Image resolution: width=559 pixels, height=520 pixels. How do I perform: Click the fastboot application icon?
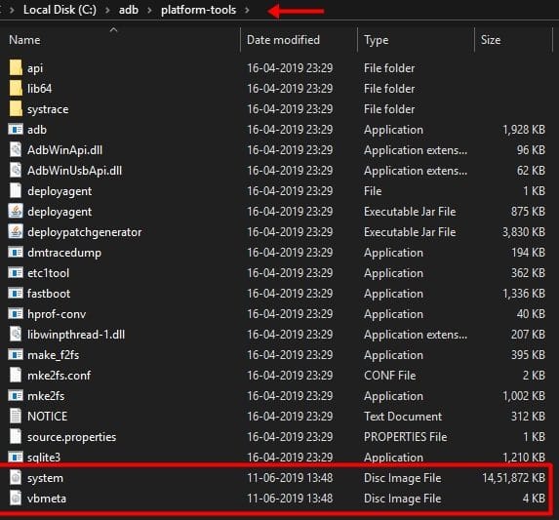(x=16, y=293)
